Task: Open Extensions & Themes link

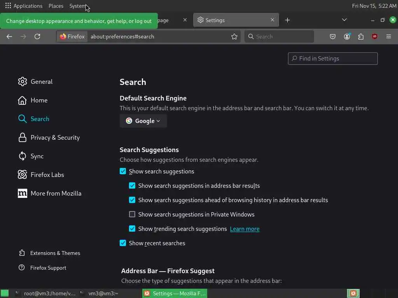Action: pos(55,253)
